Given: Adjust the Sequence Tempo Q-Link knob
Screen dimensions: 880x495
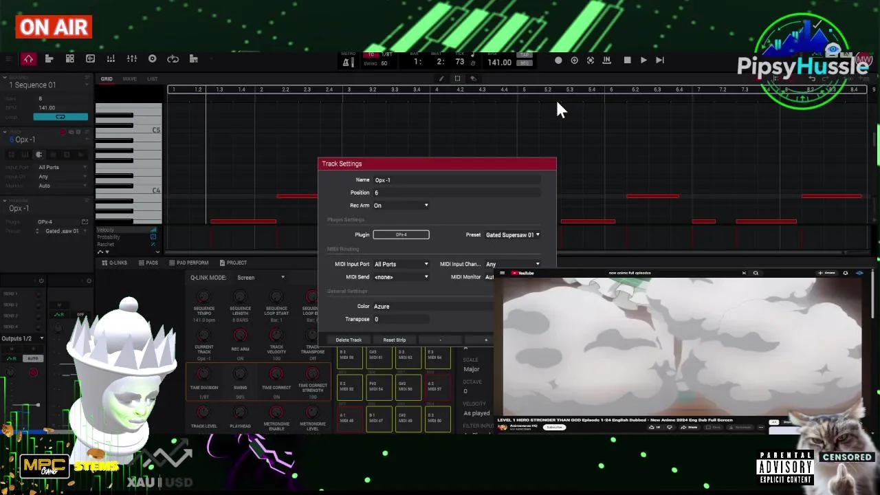Looking at the screenshot, I should click(x=203, y=297).
